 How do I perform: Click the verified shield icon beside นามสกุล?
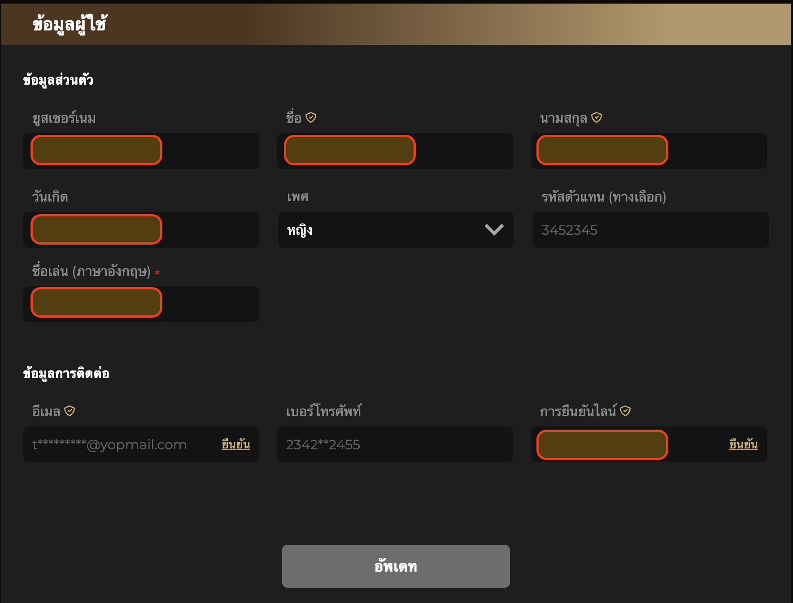tap(597, 117)
